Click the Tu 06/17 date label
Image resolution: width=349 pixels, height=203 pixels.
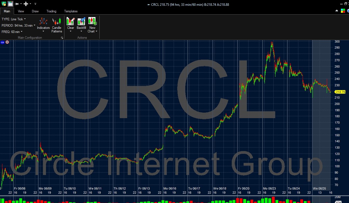point(194,188)
